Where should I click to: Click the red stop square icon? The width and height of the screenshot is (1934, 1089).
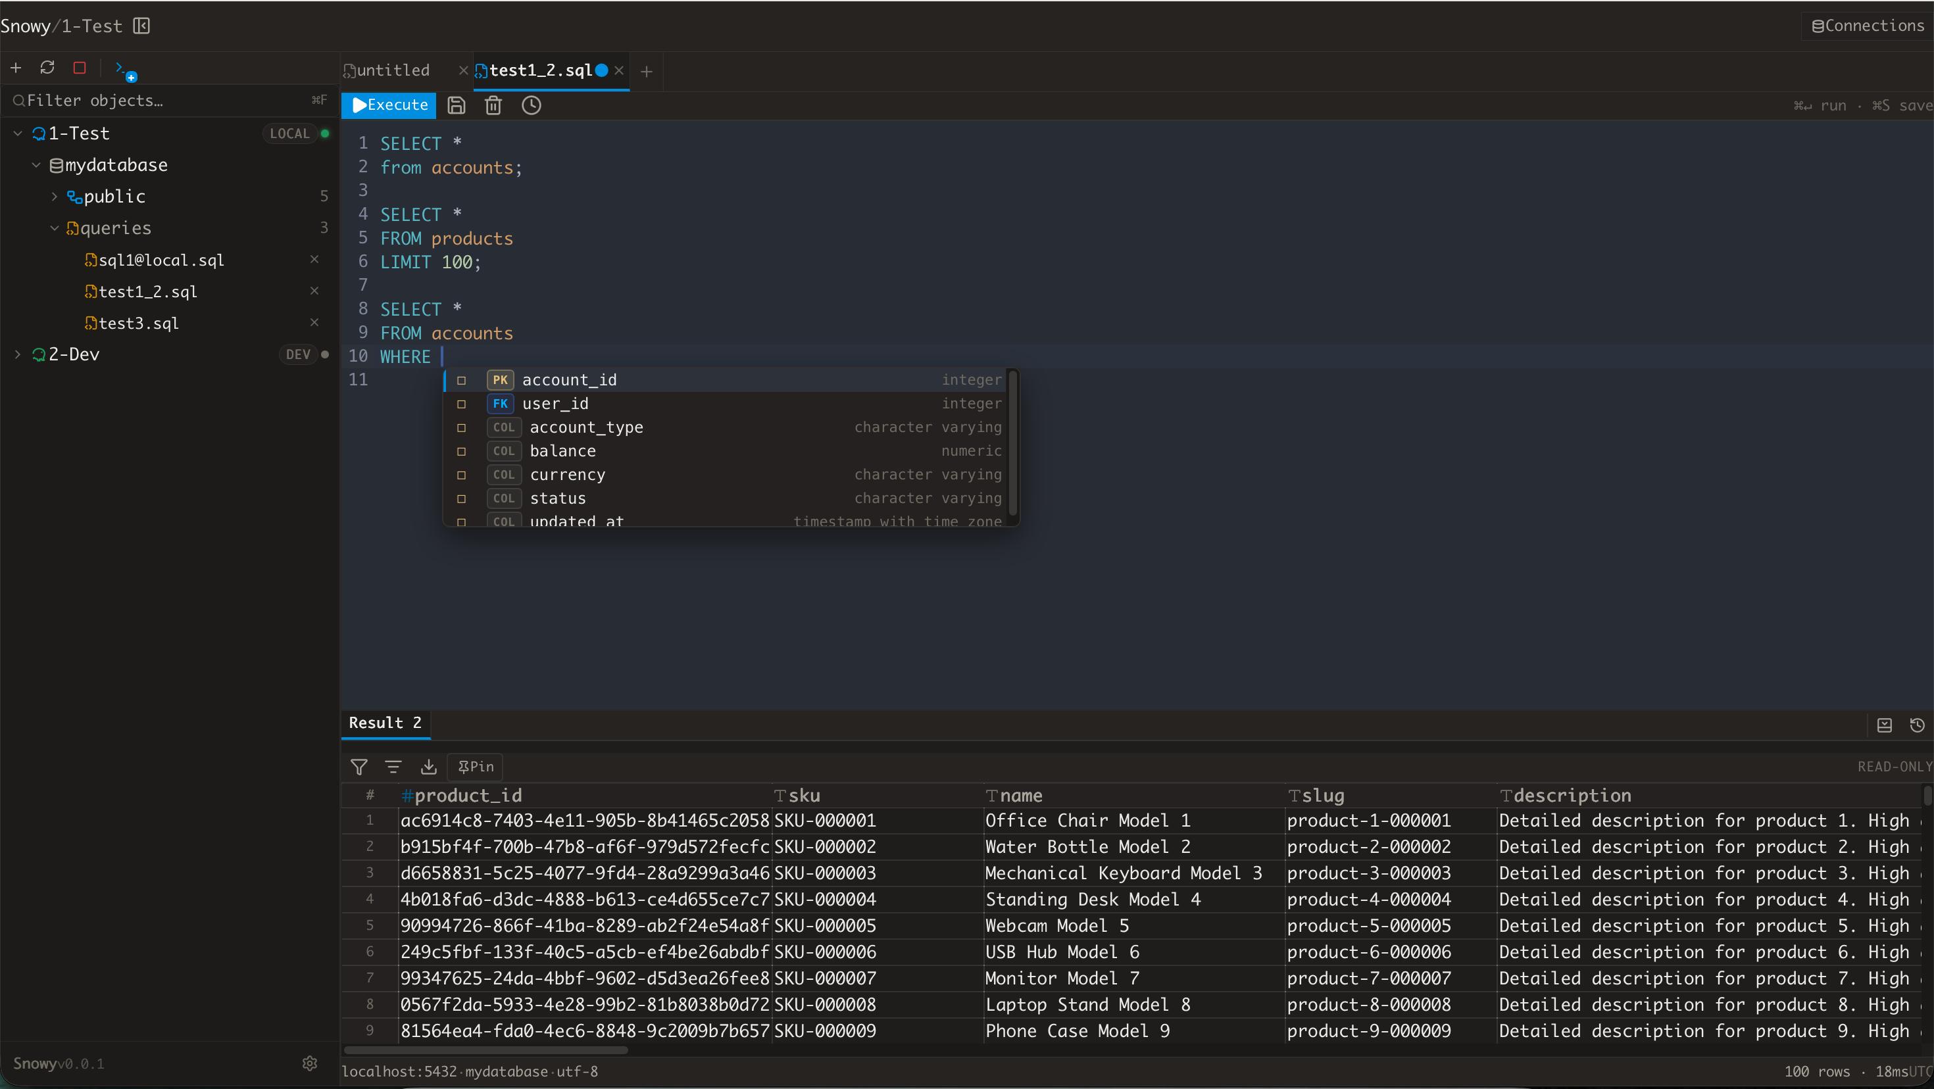coord(80,68)
